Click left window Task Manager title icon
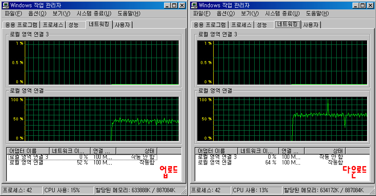This screenshot has width=376, height=196. point(6,5)
